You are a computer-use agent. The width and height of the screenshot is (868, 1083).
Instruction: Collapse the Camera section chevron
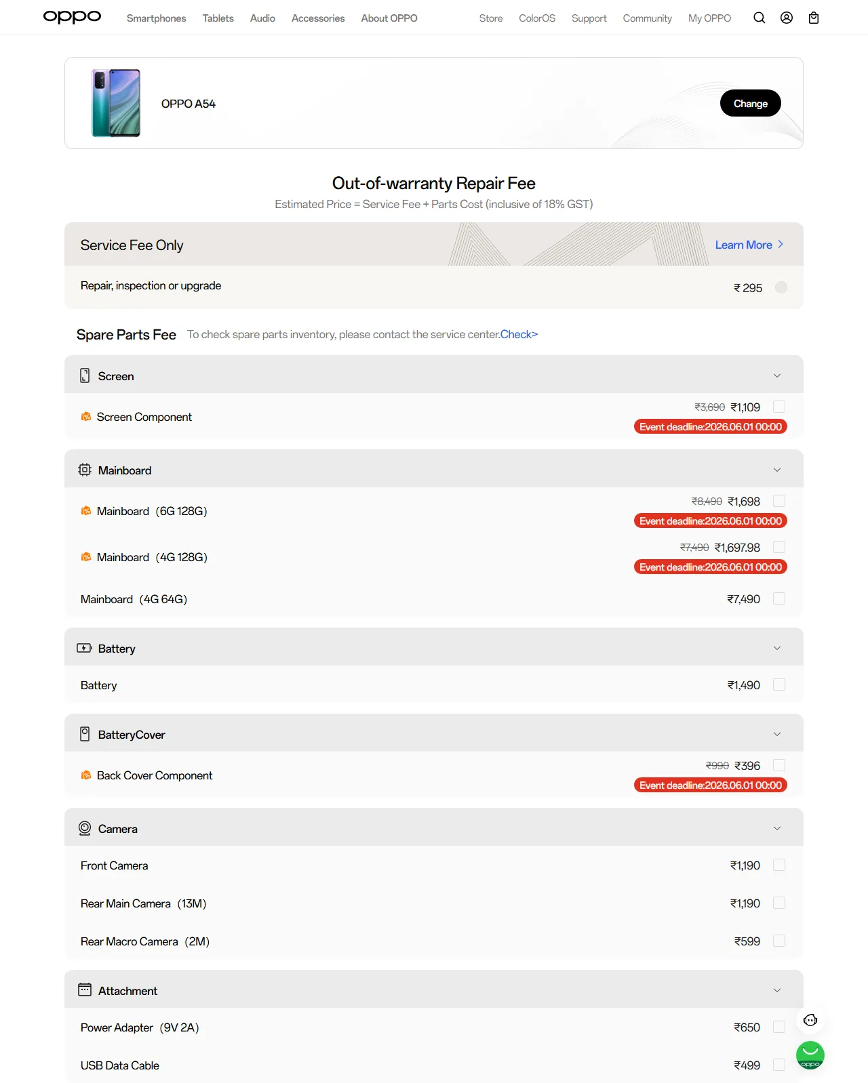tap(777, 828)
